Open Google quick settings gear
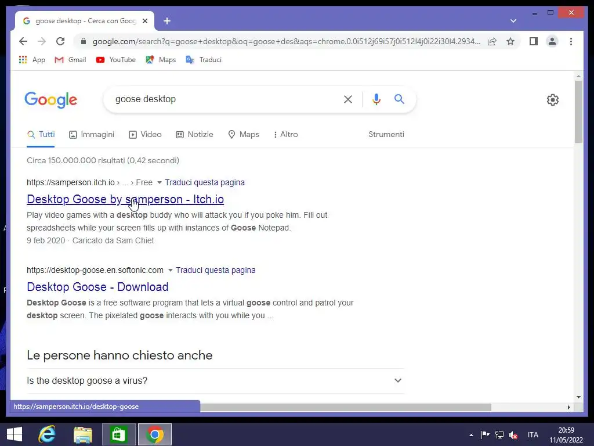The image size is (594, 446). point(553,100)
